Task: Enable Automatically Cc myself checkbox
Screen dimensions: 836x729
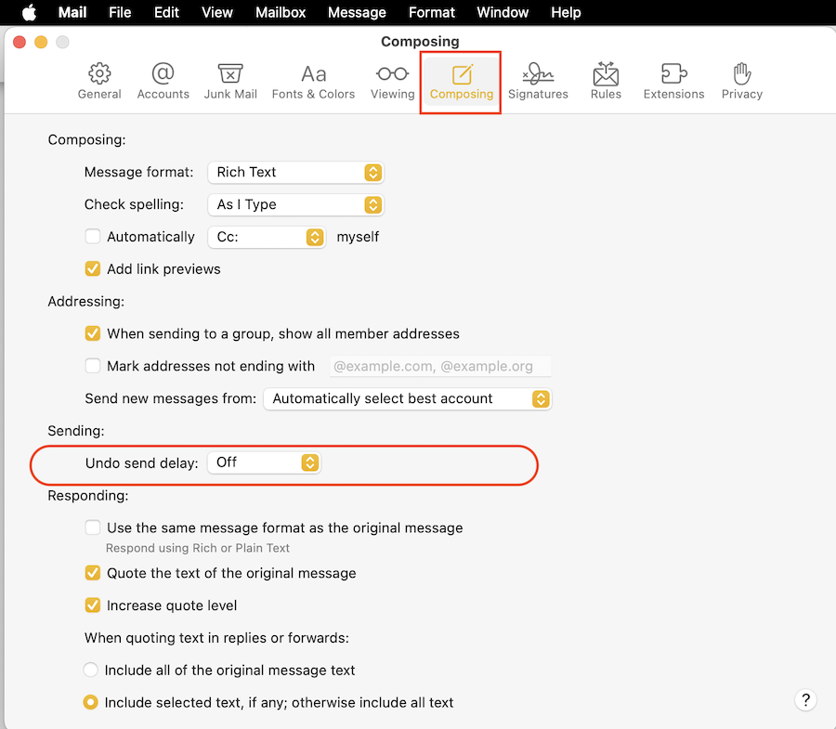Action: [x=93, y=237]
